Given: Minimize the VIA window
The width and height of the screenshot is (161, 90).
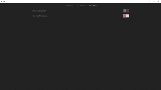Looking at the screenshot, I should (x=149, y=1).
